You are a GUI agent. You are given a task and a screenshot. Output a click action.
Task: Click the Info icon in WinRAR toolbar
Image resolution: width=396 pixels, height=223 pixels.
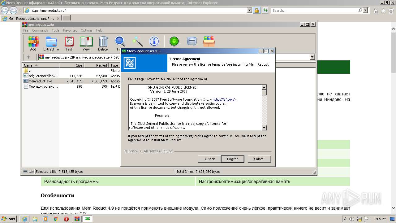click(154, 42)
